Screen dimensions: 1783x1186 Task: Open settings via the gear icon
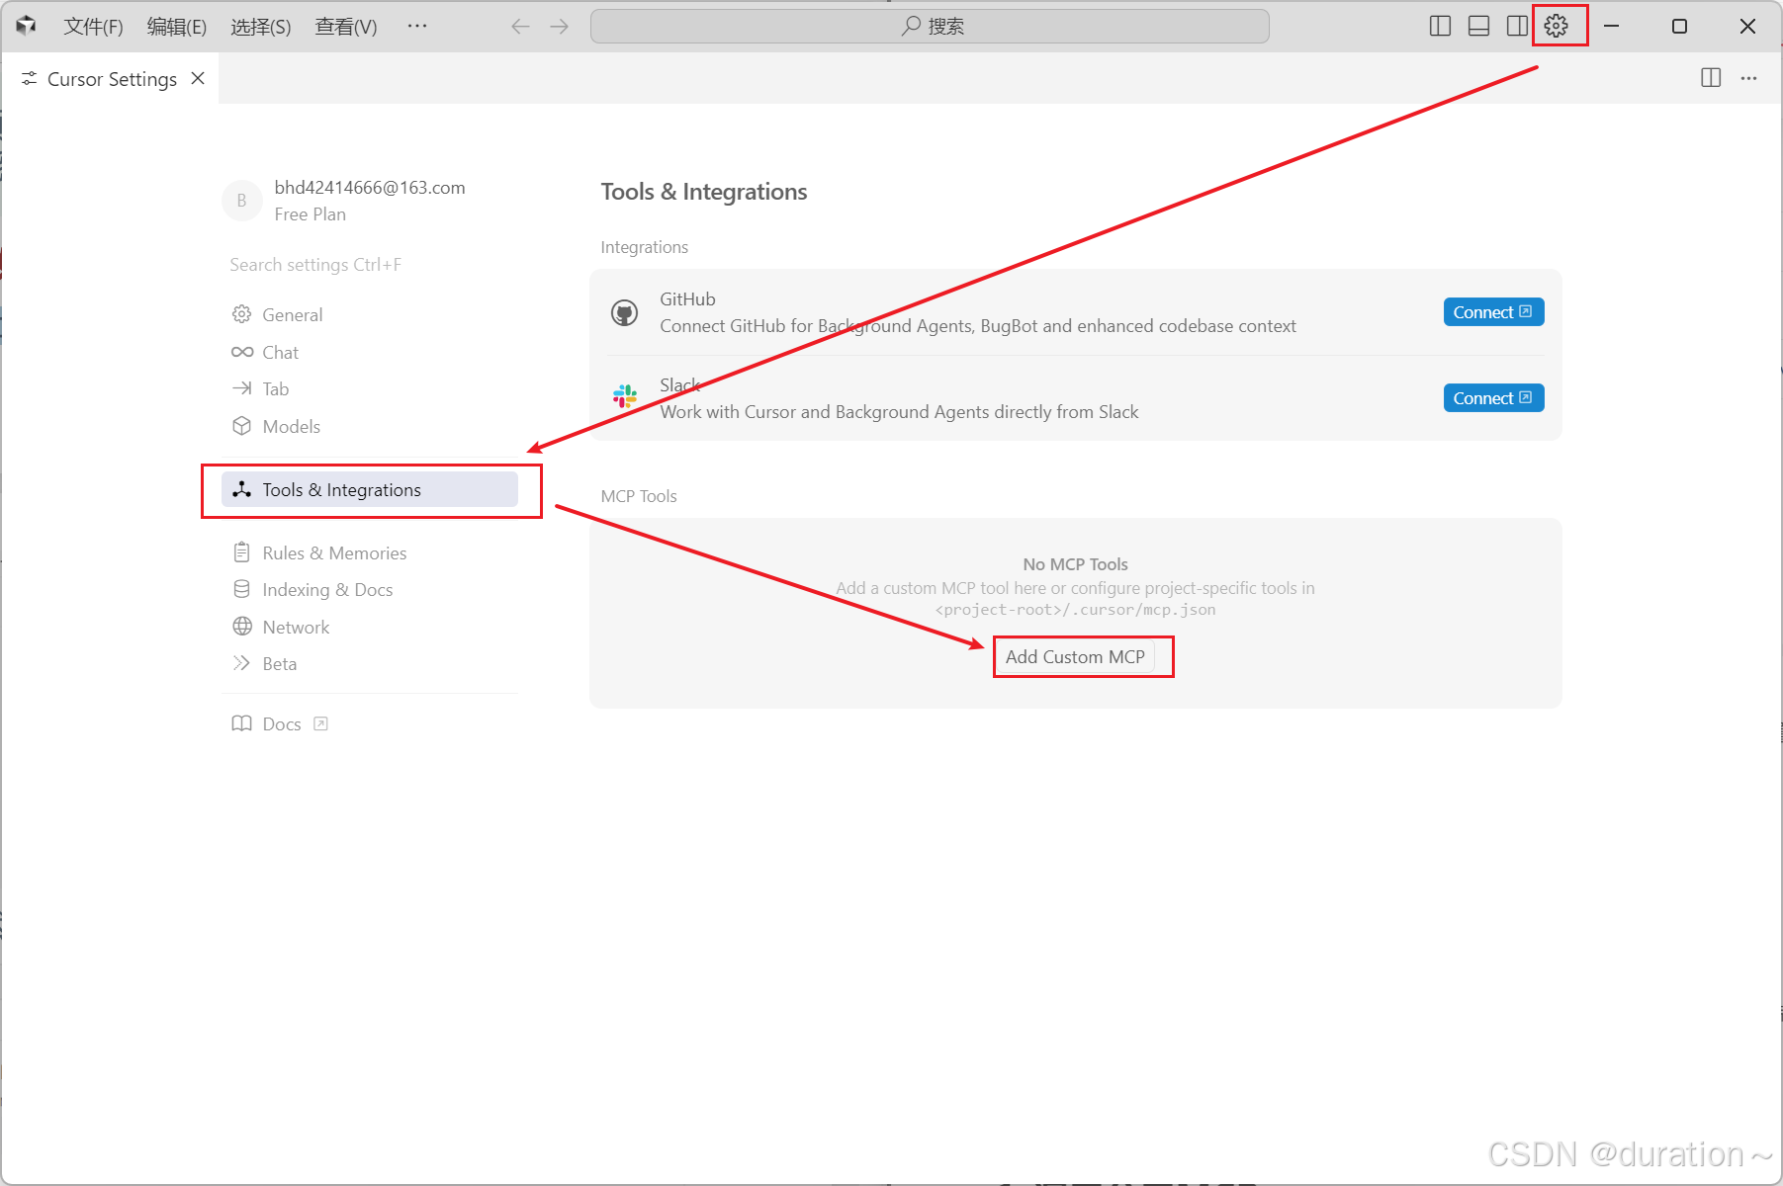coord(1556,26)
